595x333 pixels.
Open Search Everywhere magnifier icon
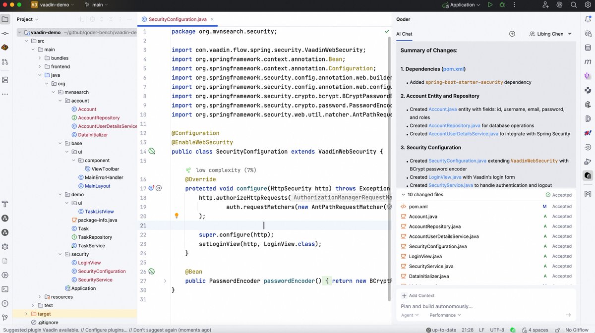point(573,5)
